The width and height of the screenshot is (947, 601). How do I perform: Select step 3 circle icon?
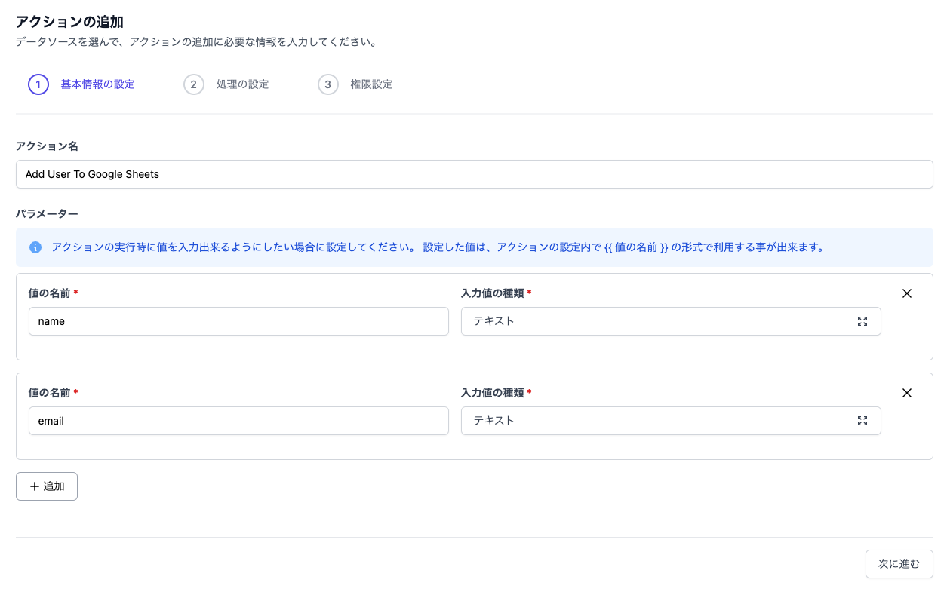pyautogui.click(x=328, y=84)
